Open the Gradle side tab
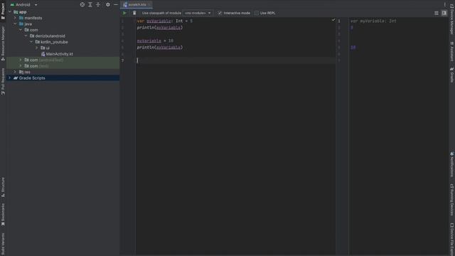Screen dimensions: 455x256 pos(452,75)
